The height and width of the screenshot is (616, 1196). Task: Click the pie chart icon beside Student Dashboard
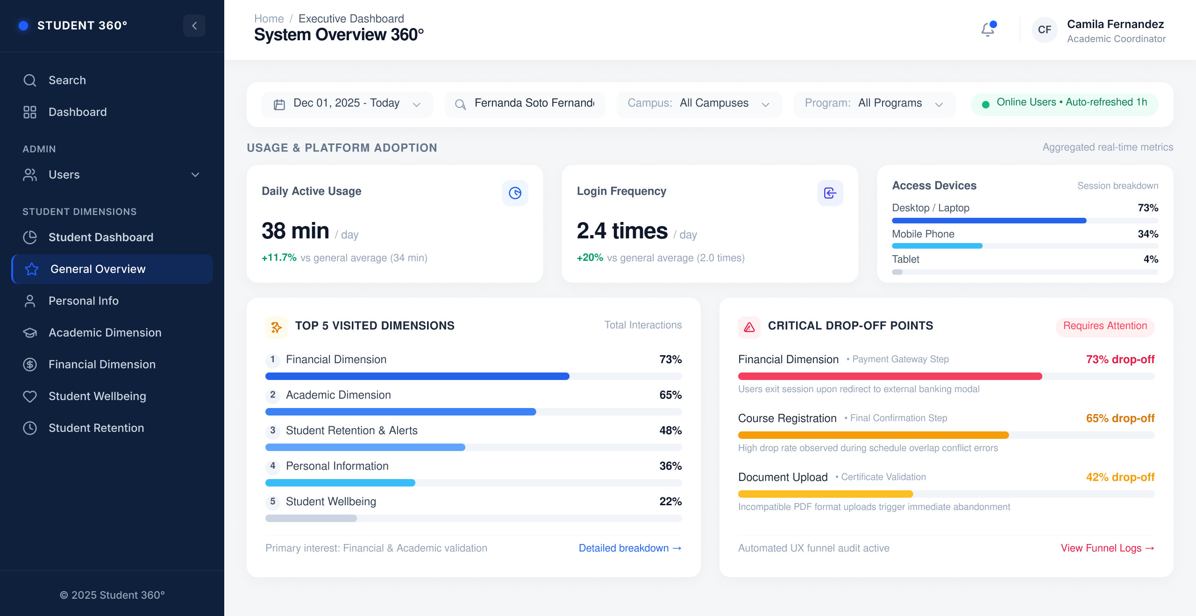(x=30, y=237)
